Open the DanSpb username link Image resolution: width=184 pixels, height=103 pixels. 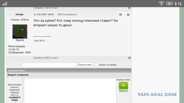pyautogui.click(x=20, y=15)
